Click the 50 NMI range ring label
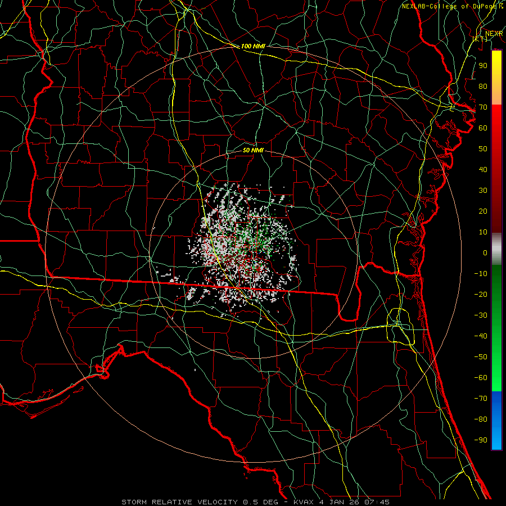 pyautogui.click(x=253, y=150)
